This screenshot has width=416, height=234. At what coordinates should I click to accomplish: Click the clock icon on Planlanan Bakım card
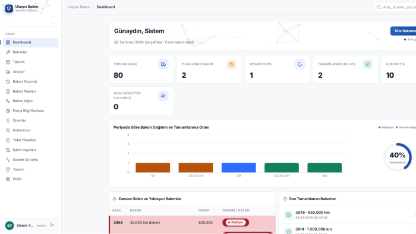tap(231, 64)
